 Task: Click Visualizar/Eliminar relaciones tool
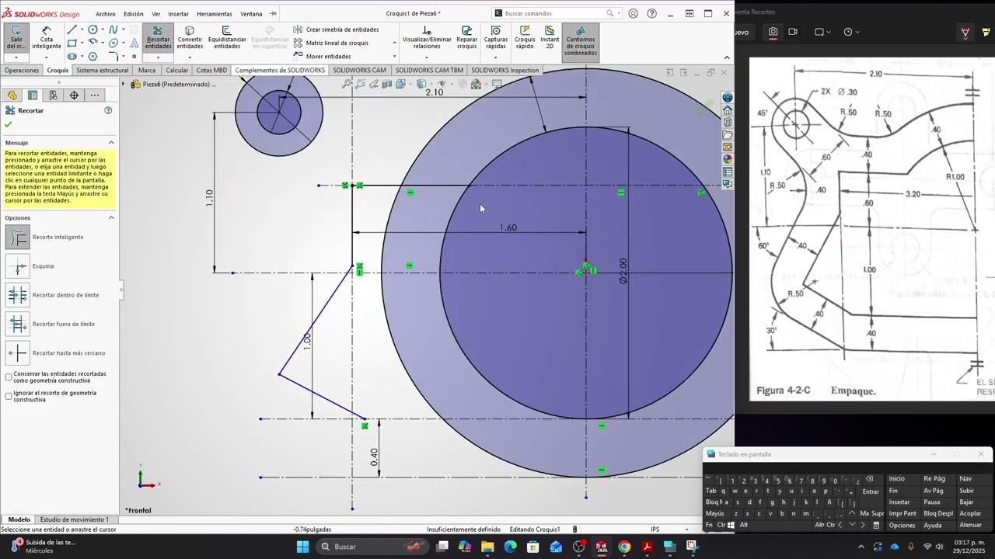427,37
